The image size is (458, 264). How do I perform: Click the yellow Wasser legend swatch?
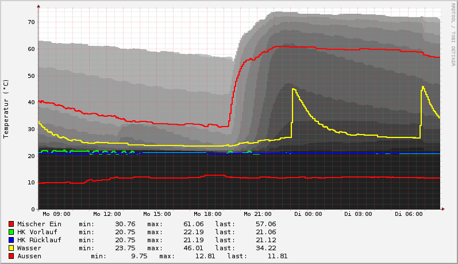[11, 248]
